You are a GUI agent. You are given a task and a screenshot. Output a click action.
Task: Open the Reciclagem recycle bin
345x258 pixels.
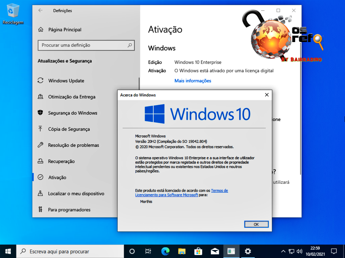pos(13,14)
